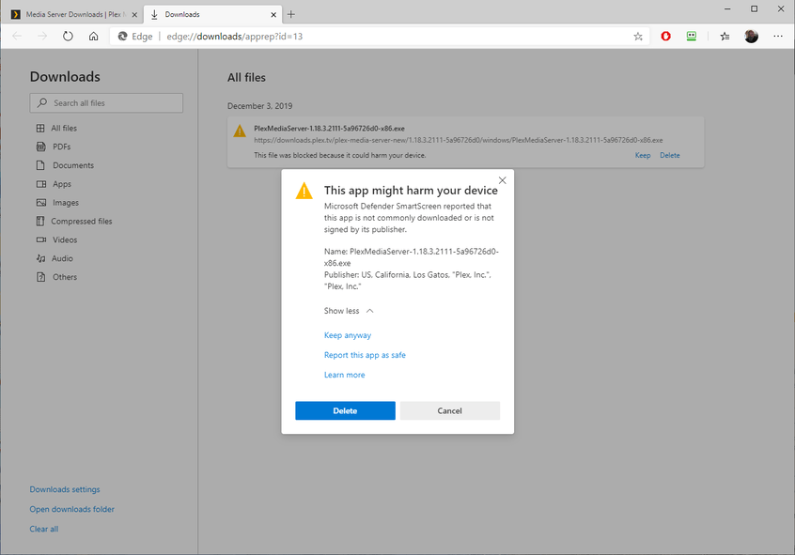Click the PlexMediaServer exe file name
Screen dimensions: 795x555
329,129
